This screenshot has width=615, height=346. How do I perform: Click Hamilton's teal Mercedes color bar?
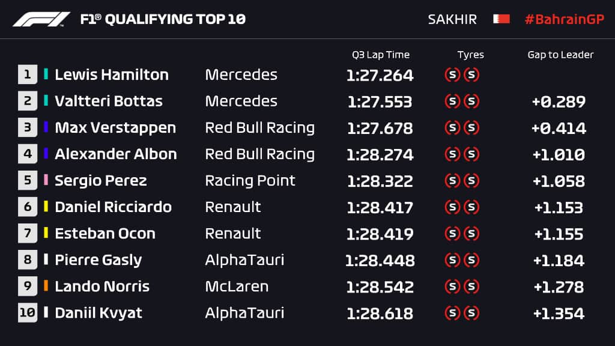click(x=46, y=74)
